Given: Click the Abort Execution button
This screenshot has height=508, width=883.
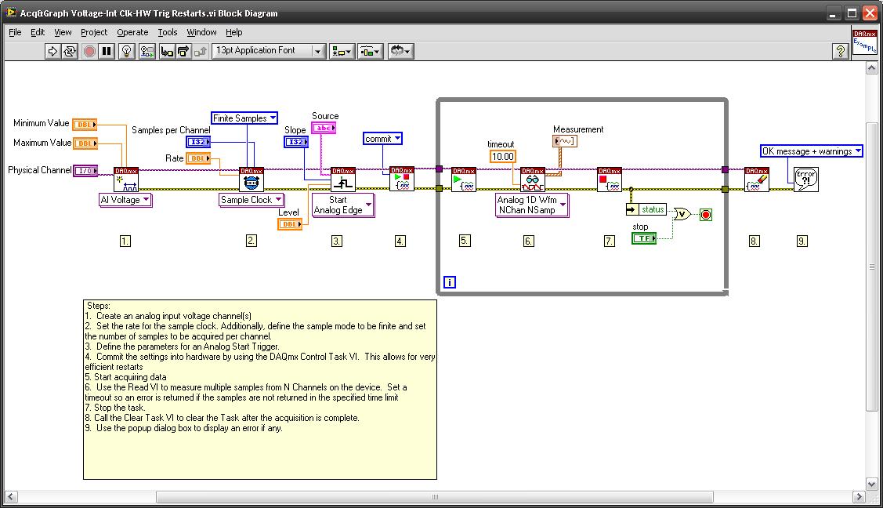Looking at the screenshot, I should (89, 51).
